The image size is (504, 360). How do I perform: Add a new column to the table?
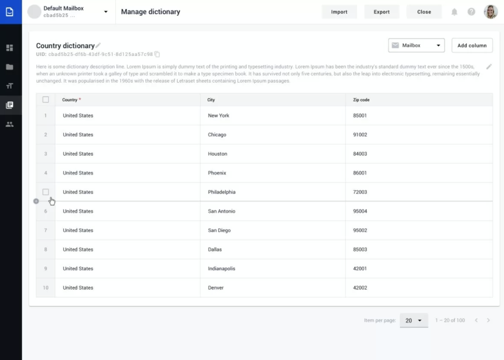(472, 45)
